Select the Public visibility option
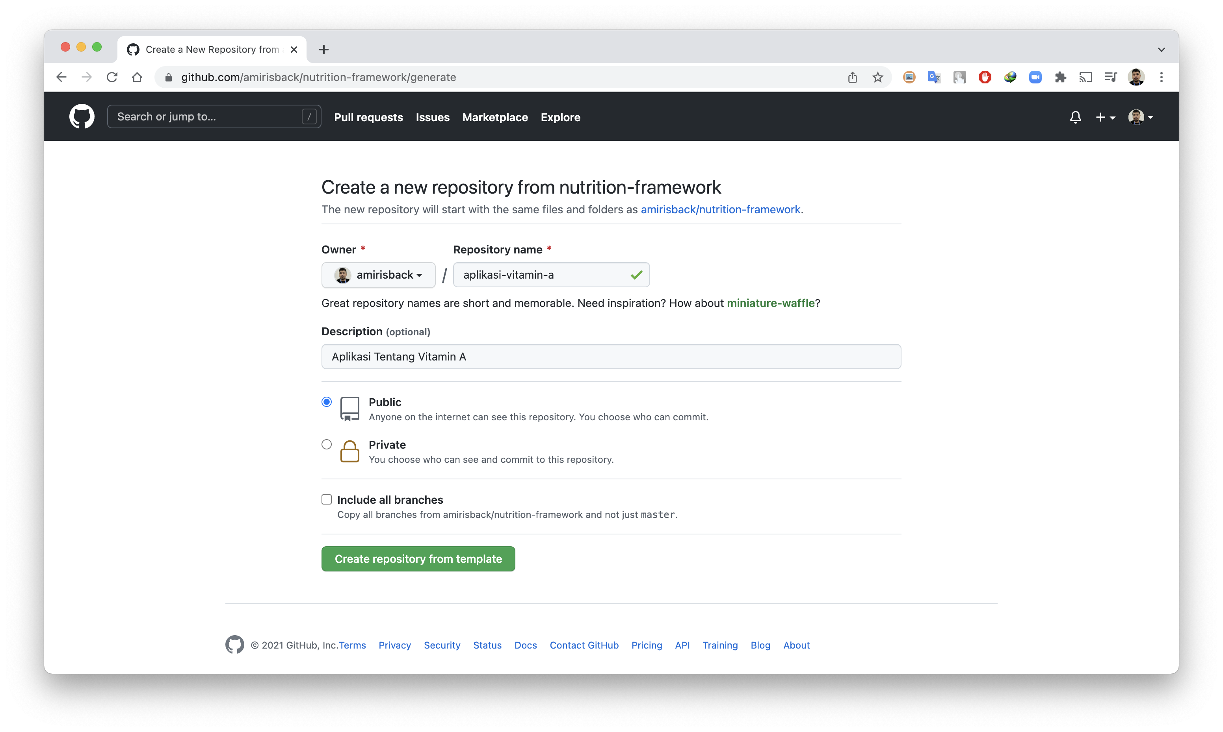This screenshot has height=732, width=1223. pyautogui.click(x=326, y=402)
